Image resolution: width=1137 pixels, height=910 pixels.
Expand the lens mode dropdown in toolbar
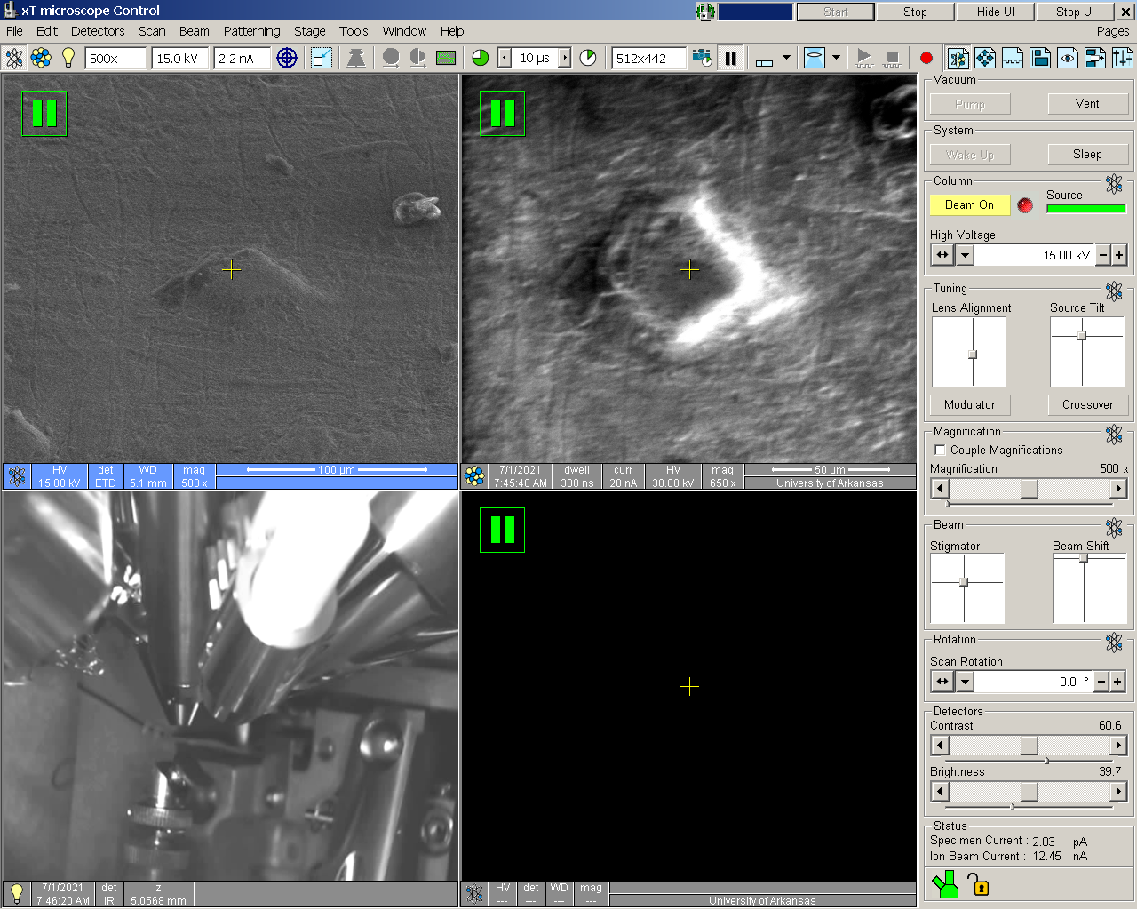pyautogui.click(x=836, y=59)
